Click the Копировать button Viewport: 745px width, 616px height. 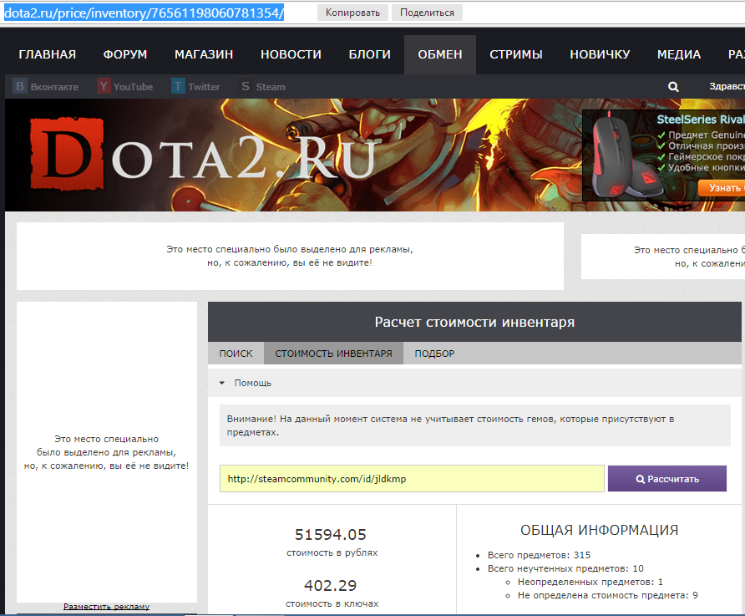(x=352, y=13)
